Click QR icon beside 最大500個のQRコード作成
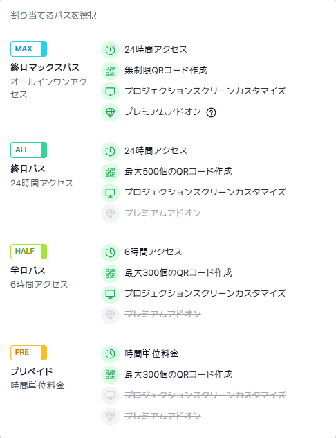Screen dimensions: 336x438 click(x=111, y=172)
